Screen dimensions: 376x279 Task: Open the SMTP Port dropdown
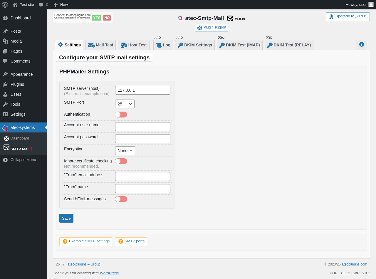[x=125, y=104]
